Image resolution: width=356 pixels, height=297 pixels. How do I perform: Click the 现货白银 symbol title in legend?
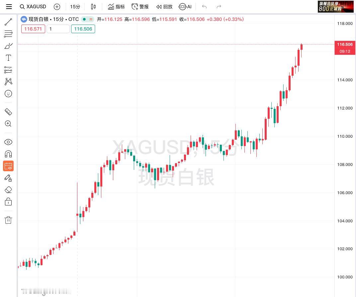39,19
